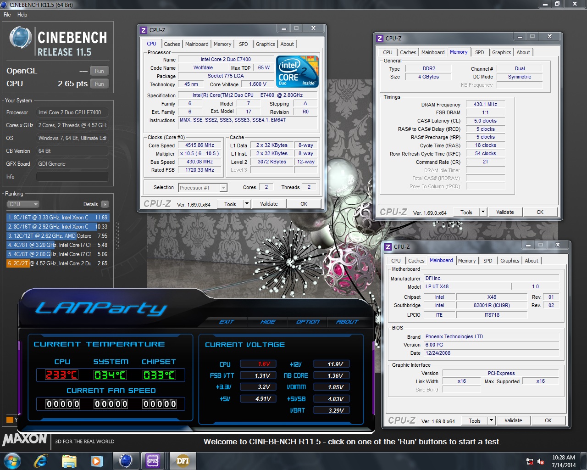The height and width of the screenshot is (470, 587).
Task: Open Graphics tab in CPU window
Action: pos(266,44)
